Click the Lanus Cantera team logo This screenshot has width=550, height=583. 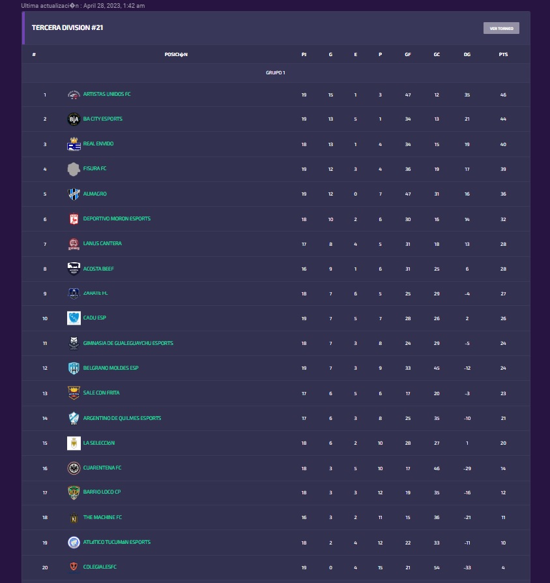(74, 244)
